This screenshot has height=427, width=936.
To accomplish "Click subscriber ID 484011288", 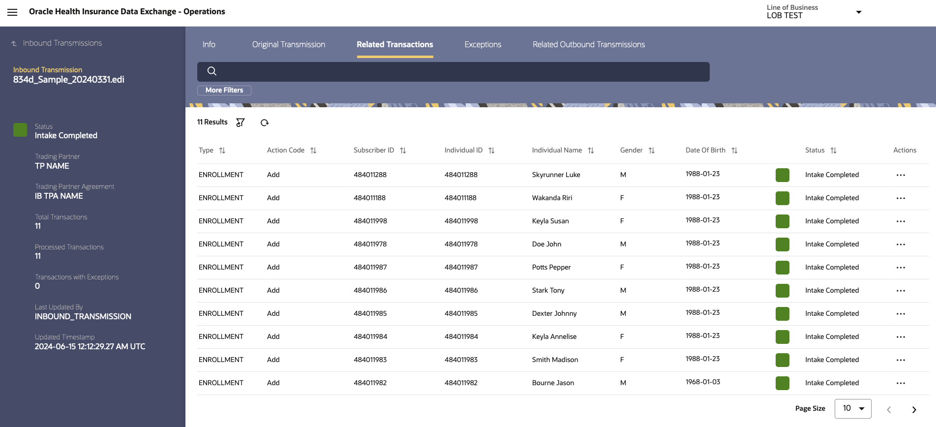I will (x=370, y=175).
